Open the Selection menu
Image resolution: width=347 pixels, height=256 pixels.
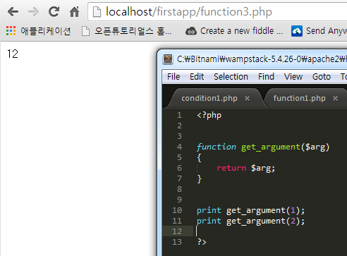click(x=231, y=77)
